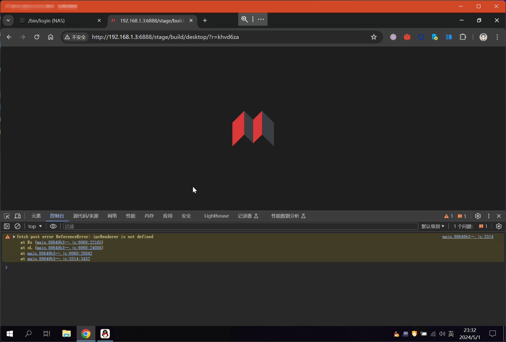Open console settings gear icon
Viewport: 506px width, 342px height.
coord(499,226)
